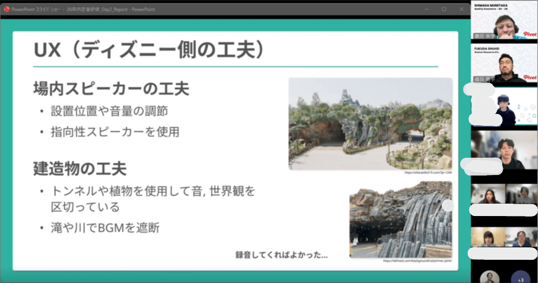538x283 pixels.
Task: Click the round avatar at the bottom of the participant strip
Action: coord(489,277)
